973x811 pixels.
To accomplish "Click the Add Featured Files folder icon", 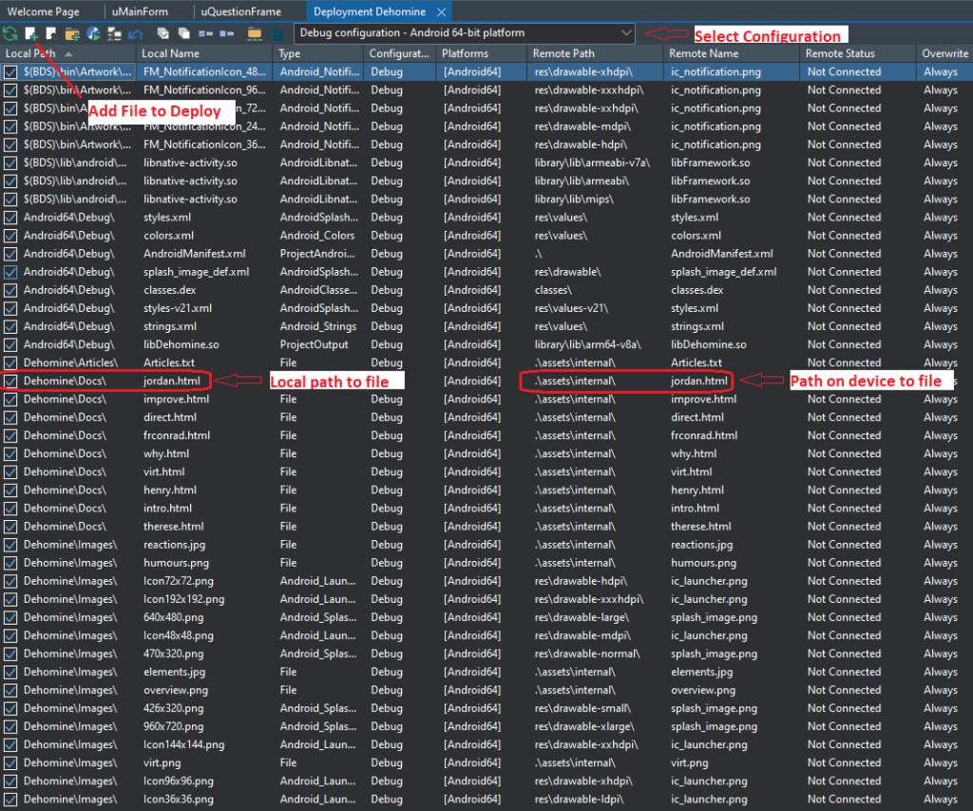I will 72,34.
